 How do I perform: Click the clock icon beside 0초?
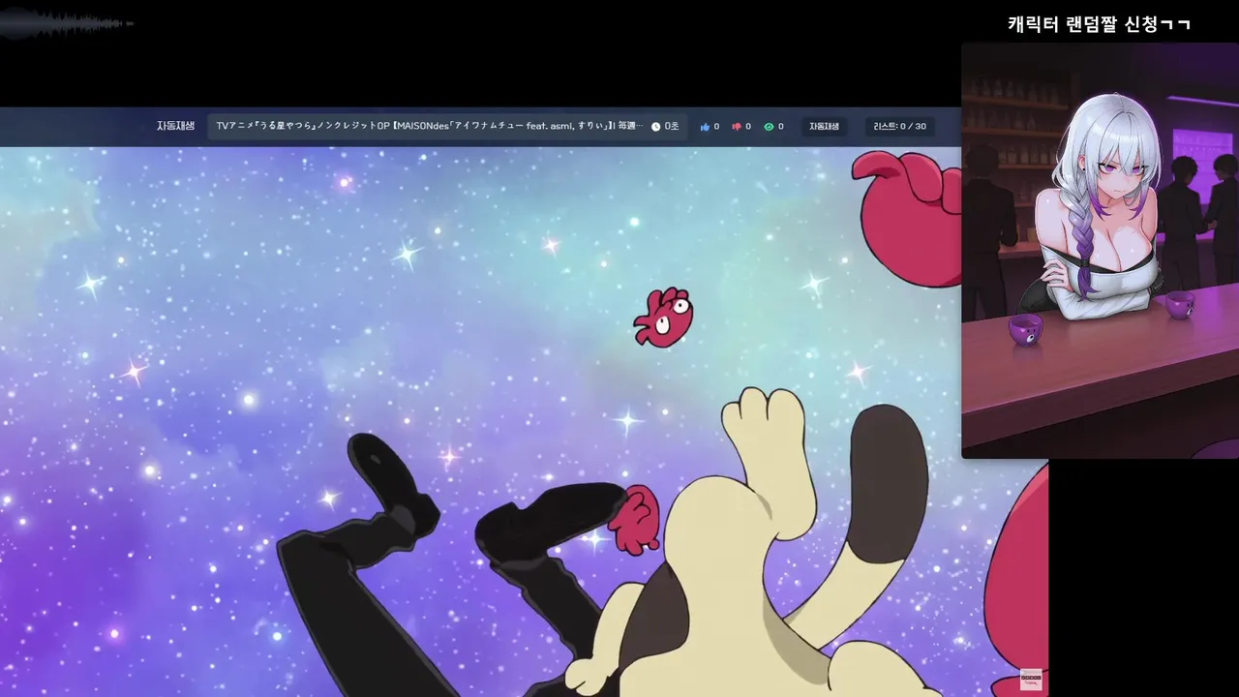coord(655,127)
